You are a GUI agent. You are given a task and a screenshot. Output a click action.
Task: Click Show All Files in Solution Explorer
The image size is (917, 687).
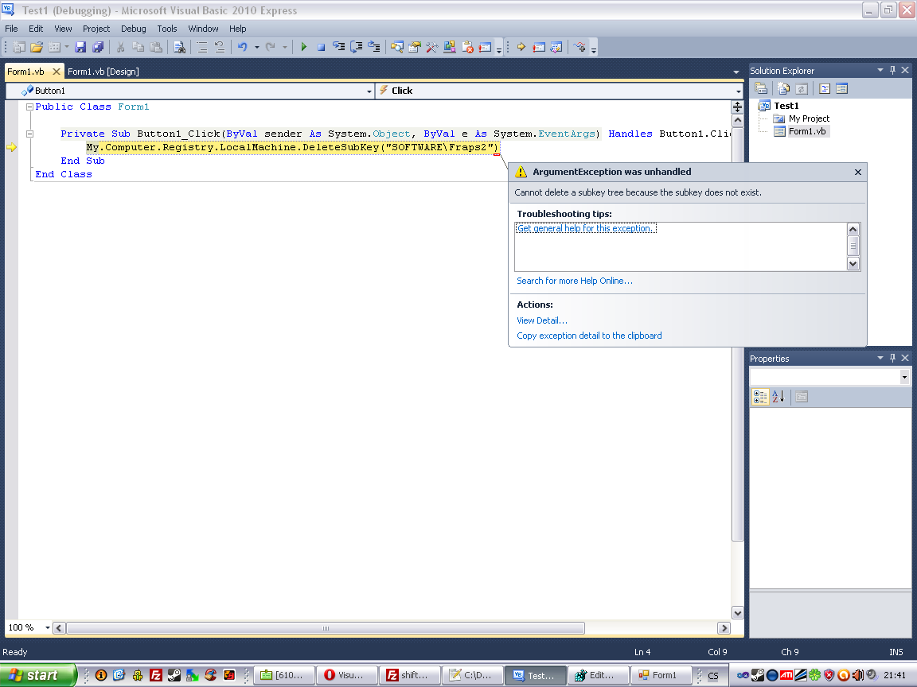click(x=783, y=89)
